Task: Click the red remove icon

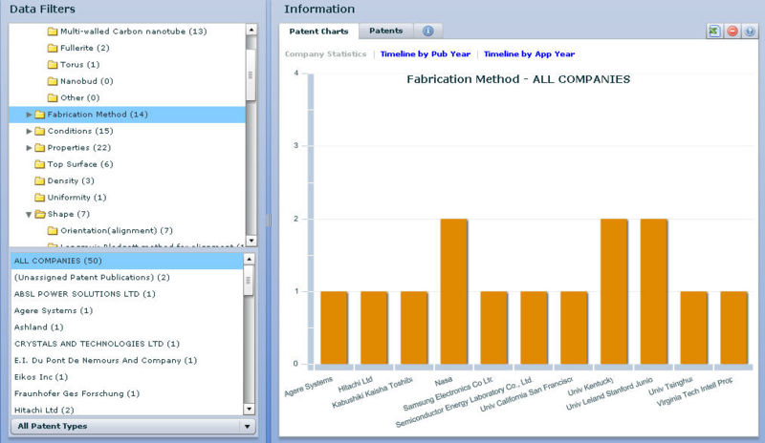Action: (732, 32)
